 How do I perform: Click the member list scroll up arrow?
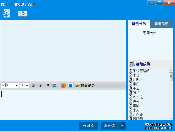tap(171, 70)
